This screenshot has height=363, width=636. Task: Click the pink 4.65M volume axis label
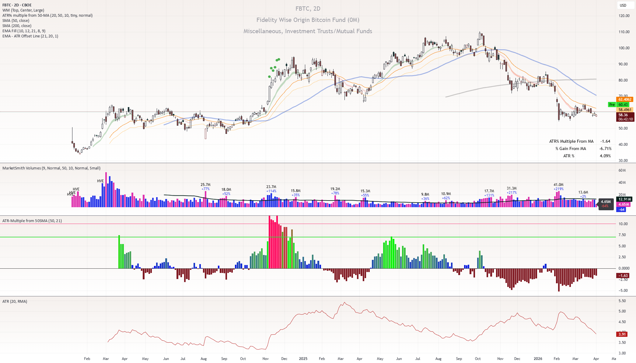tap(624, 204)
